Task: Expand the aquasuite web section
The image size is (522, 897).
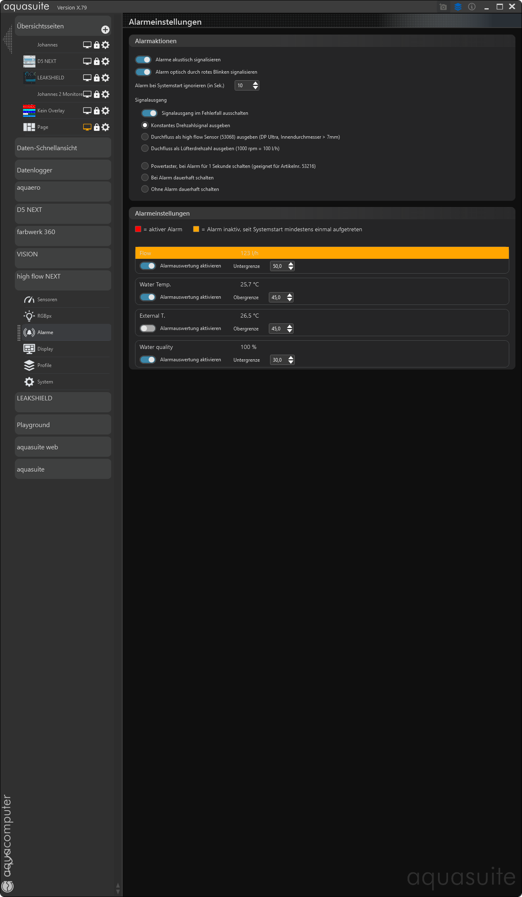Action: (63, 447)
